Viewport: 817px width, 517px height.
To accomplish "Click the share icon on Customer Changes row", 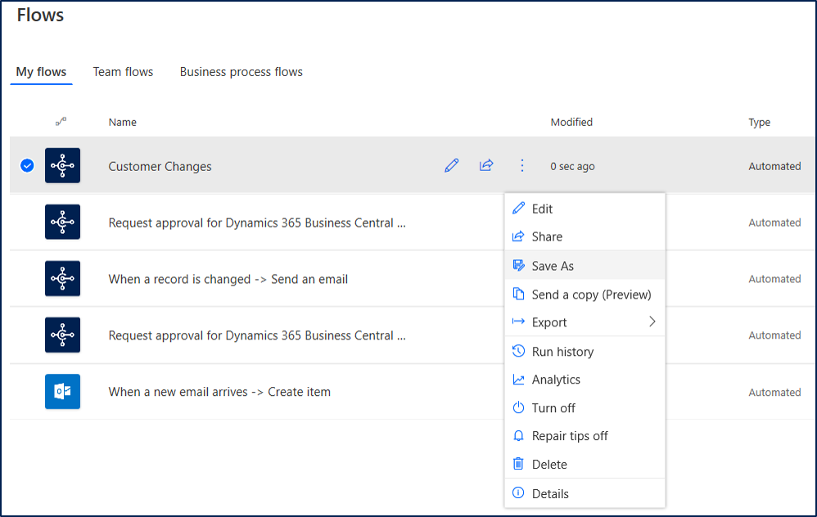I will pos(486,166).
